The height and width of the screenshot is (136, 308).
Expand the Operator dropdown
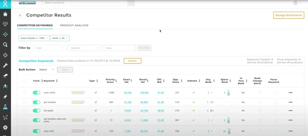(84, 48)
